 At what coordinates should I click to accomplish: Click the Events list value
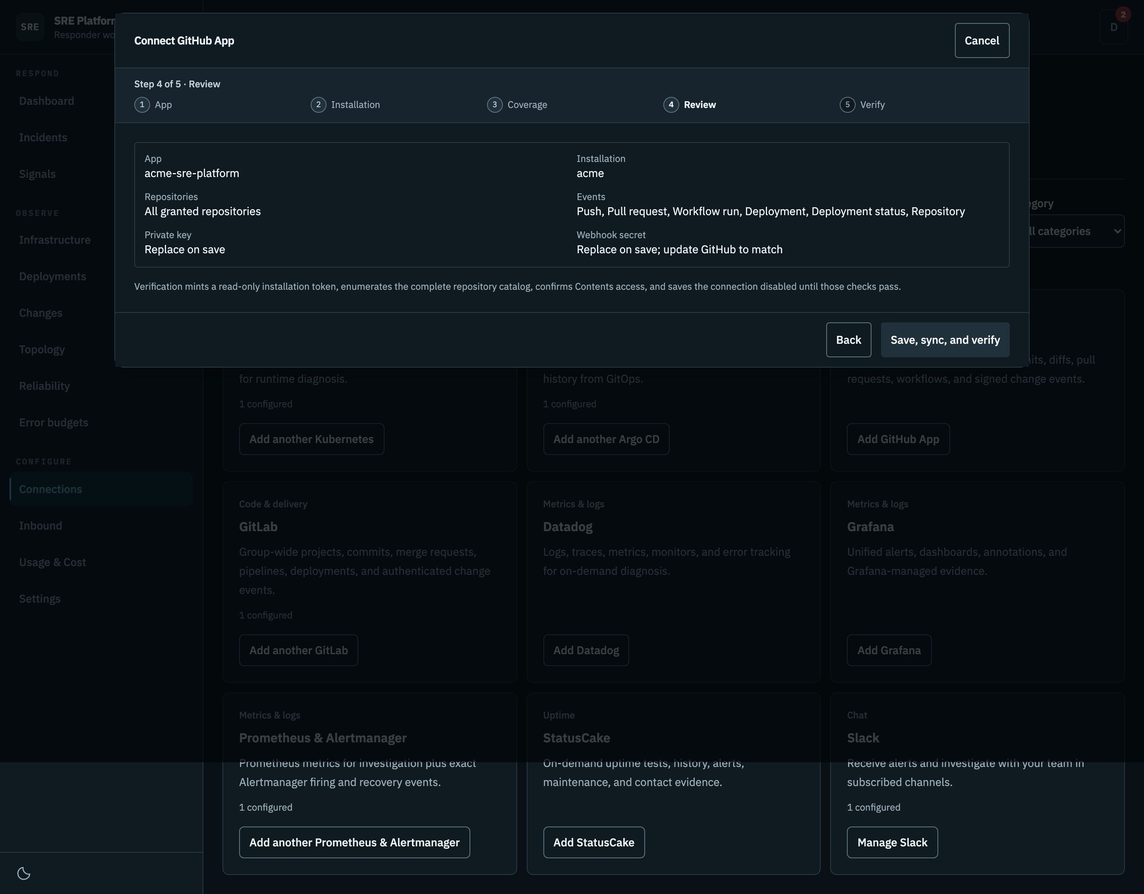coord(771,212)
